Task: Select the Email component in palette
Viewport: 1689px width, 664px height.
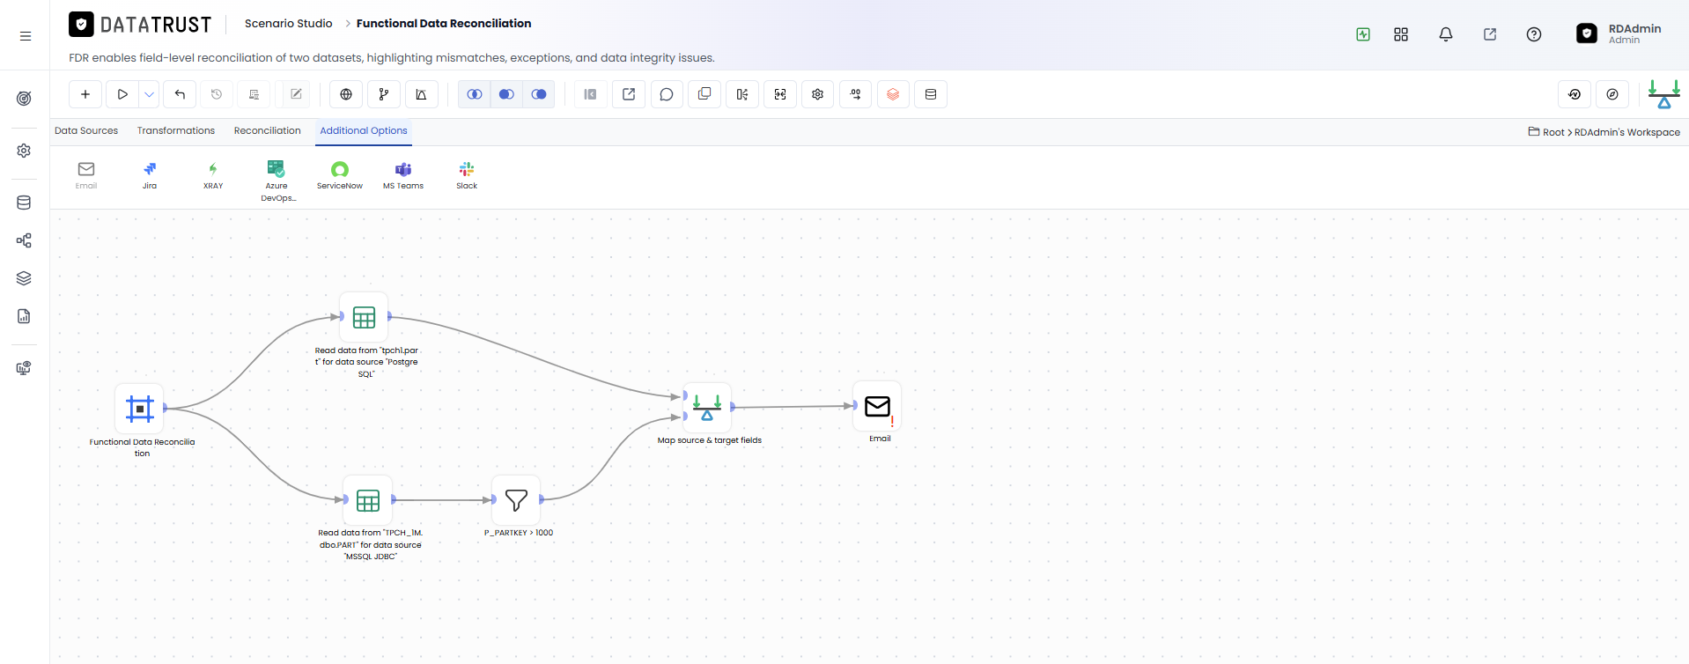Action: (86, 174)
